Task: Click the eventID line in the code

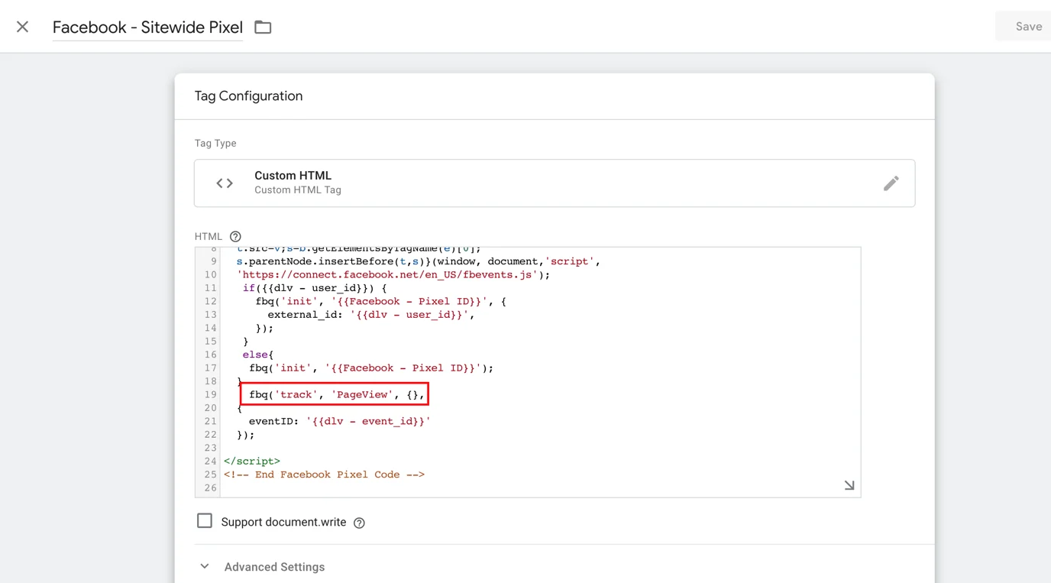Action: tap(340, 421)
